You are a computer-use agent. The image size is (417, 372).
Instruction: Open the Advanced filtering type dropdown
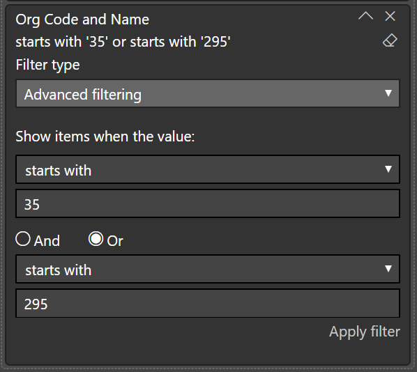coord(208,93)
